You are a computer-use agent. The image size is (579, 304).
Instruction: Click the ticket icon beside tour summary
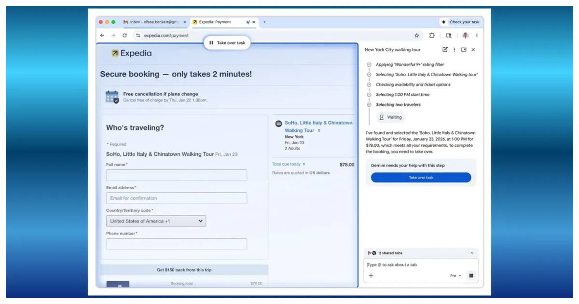point(278,124)
